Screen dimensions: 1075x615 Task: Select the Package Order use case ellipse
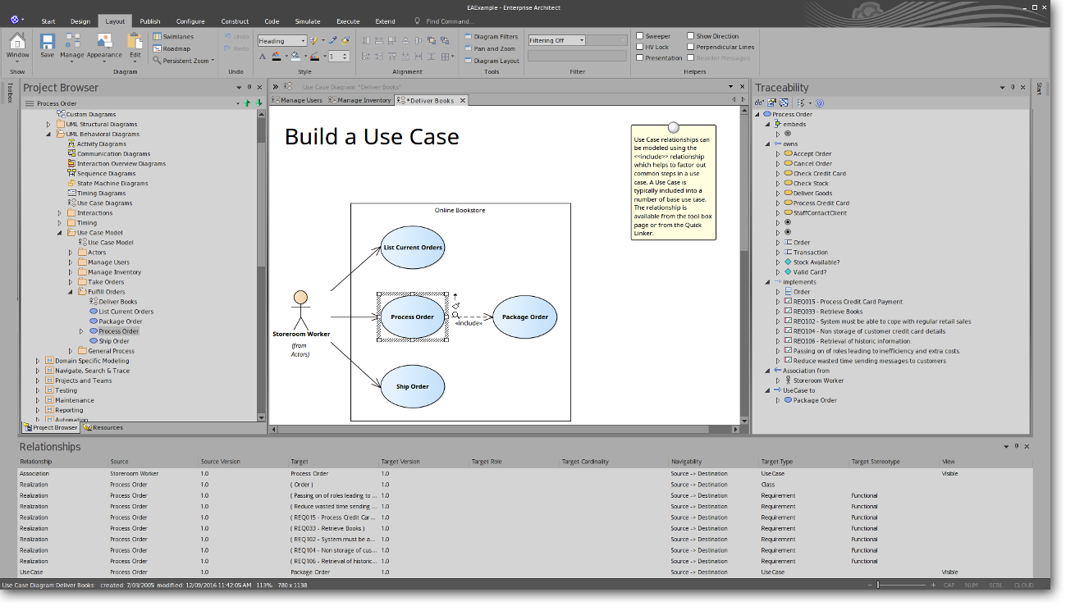click(x=525, y=317)
